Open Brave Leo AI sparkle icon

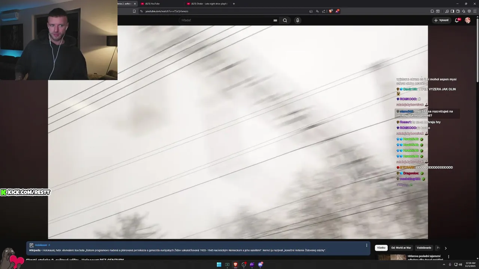click(464, 11)
